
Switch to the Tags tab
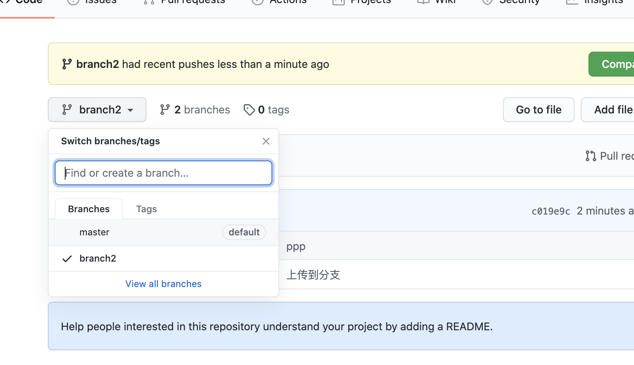click(x=147, y=209)
